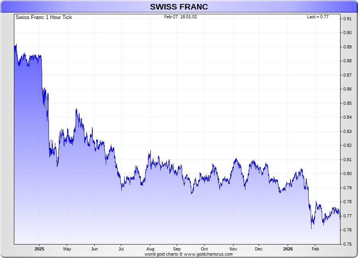Click the 0.85 price axis label
This screenshot has width=358, height=258.
[347, 103]
